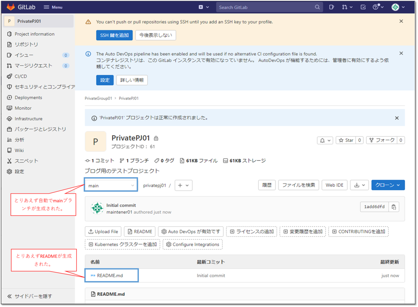Screen dimensions: 418x307
Task: Click ライセンスの追加 button
Action: 251,231
